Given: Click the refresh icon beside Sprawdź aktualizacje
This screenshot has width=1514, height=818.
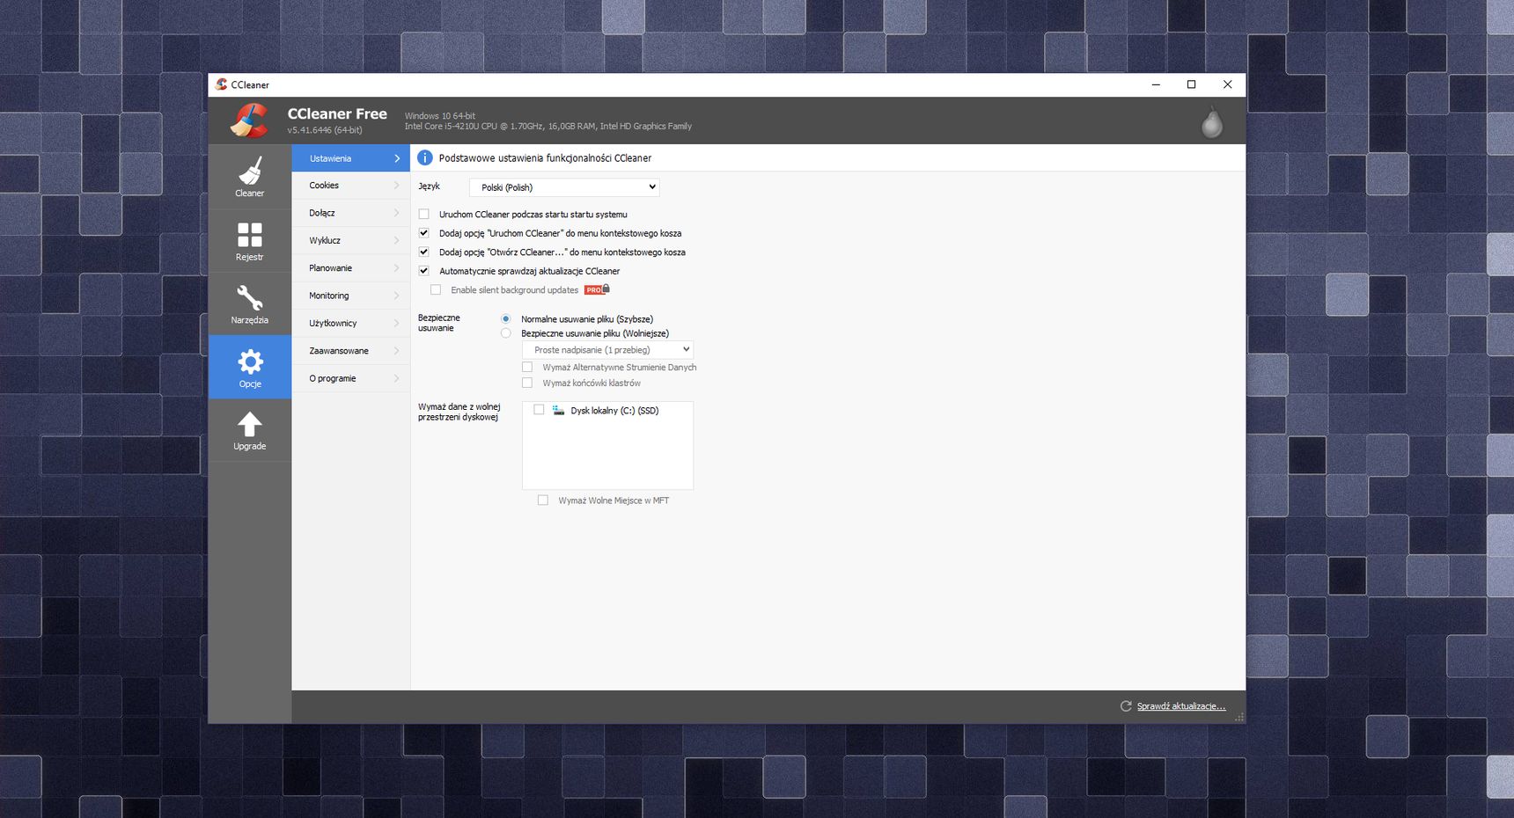Looking at the screenshot, I should tap(1126, 706).
